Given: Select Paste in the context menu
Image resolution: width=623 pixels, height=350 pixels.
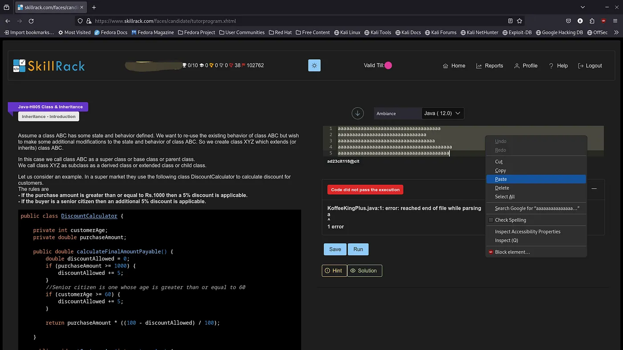Looking at the screenshot, I should 536,179.
